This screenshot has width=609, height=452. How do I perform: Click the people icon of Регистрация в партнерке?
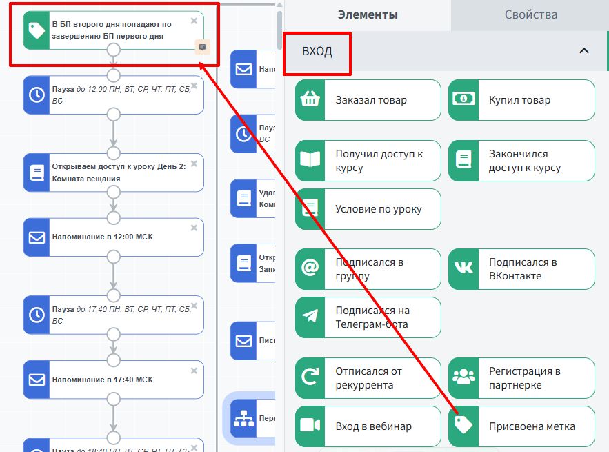463,376
